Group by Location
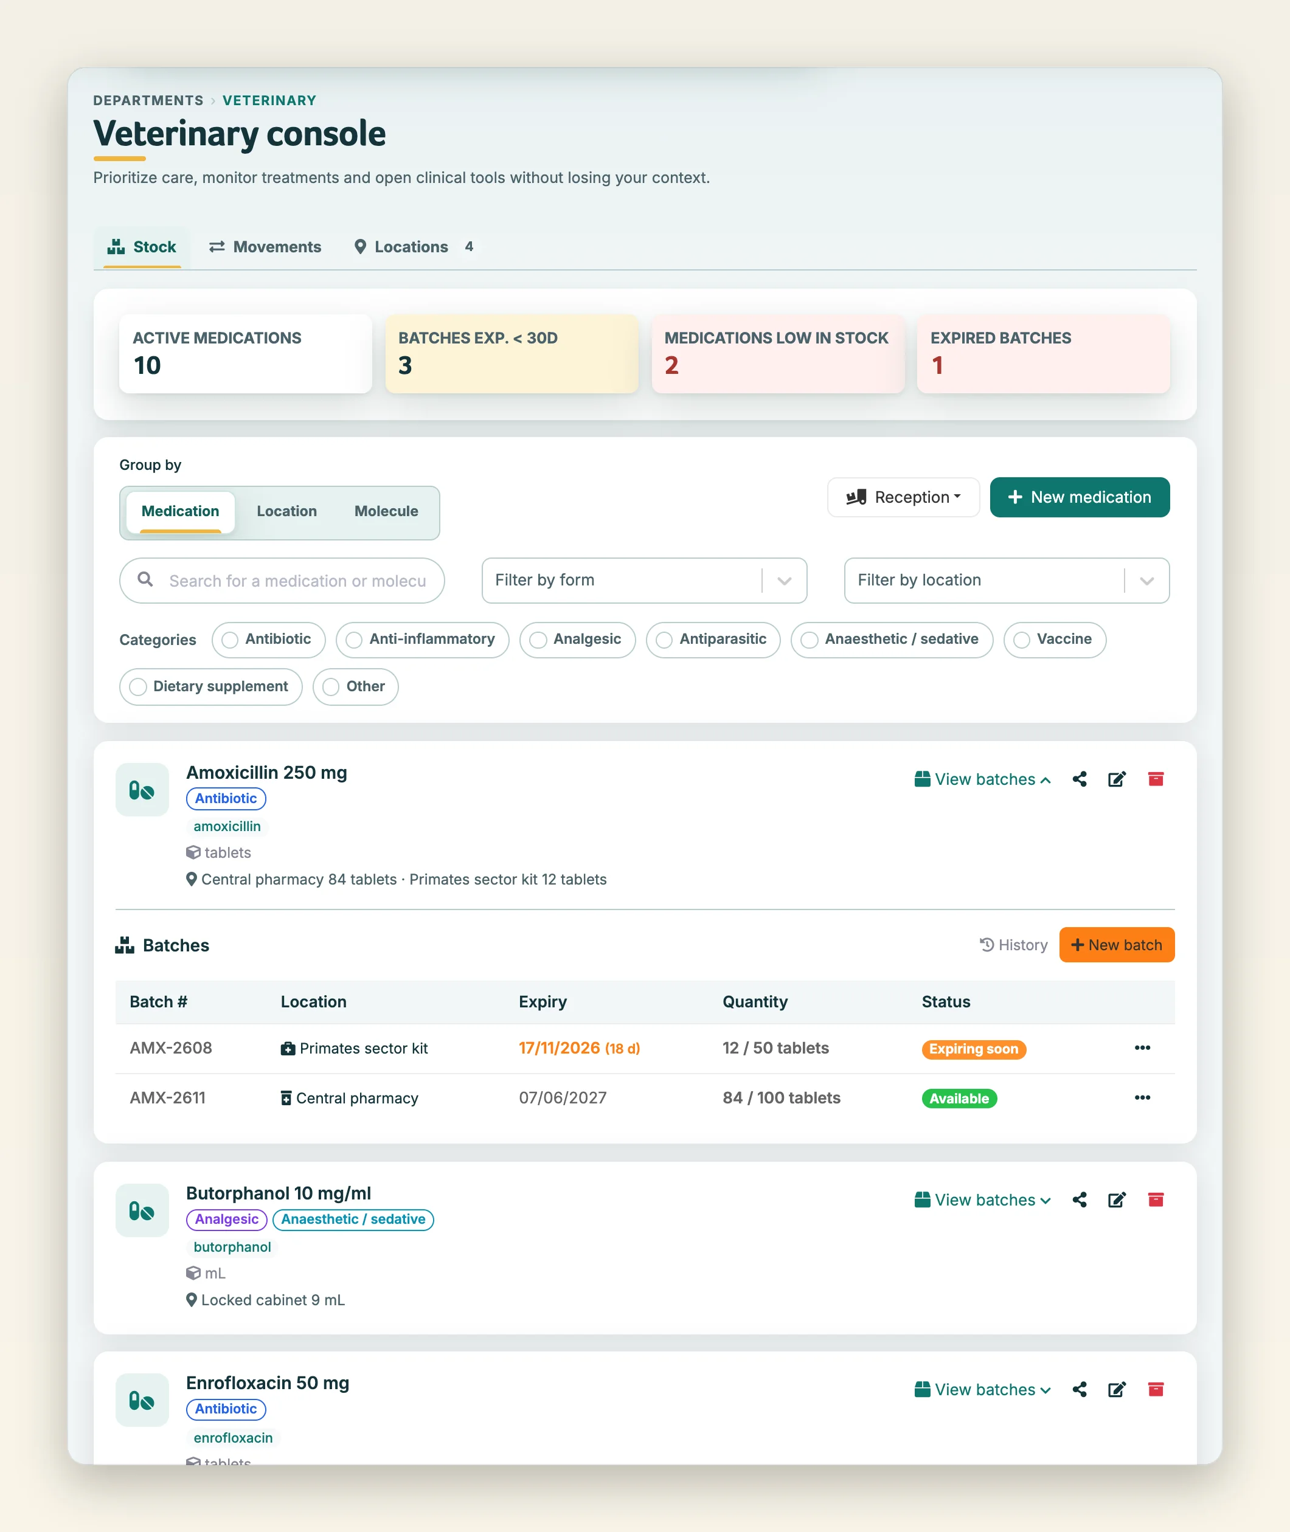 coord(286,511)
